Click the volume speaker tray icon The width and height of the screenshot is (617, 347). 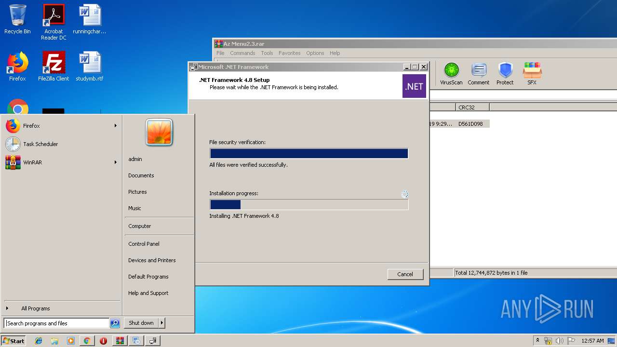click(559, 341)
